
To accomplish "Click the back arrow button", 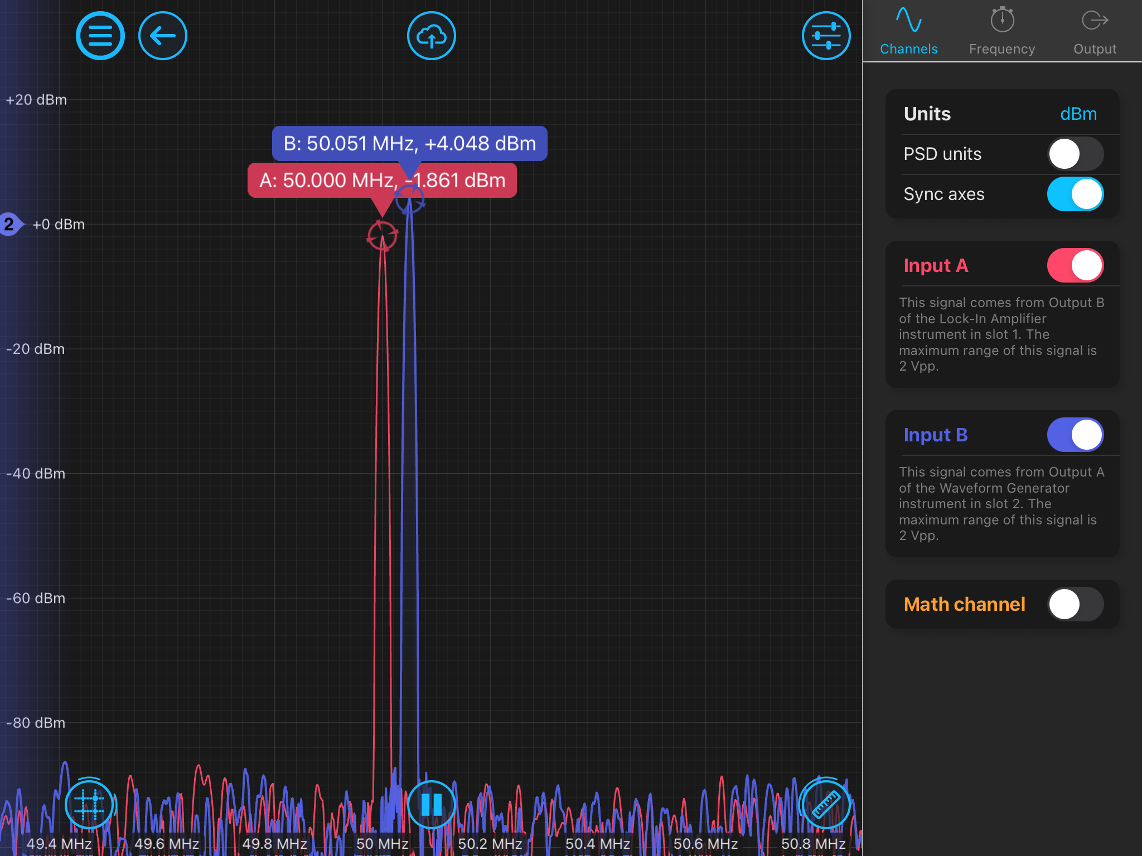I will tap(163, 36).
